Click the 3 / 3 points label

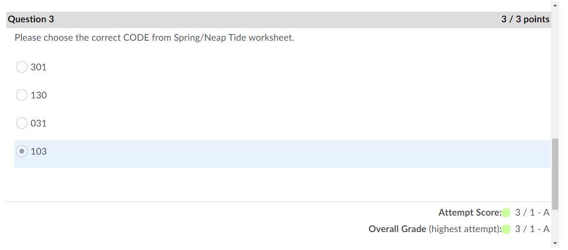tap(525, 19)
